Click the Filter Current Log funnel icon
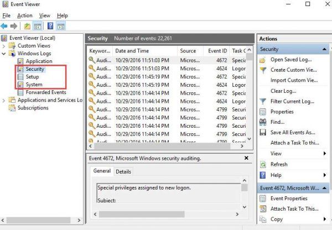This screenshot has height=230, width=332. [263, 101]
